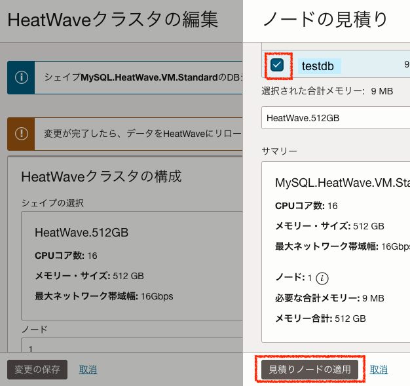Viewport: 410px width, 386px height.
Task: Click summary CPUコア数: 16 in estimate panel
Action: (x=307, y=206)
